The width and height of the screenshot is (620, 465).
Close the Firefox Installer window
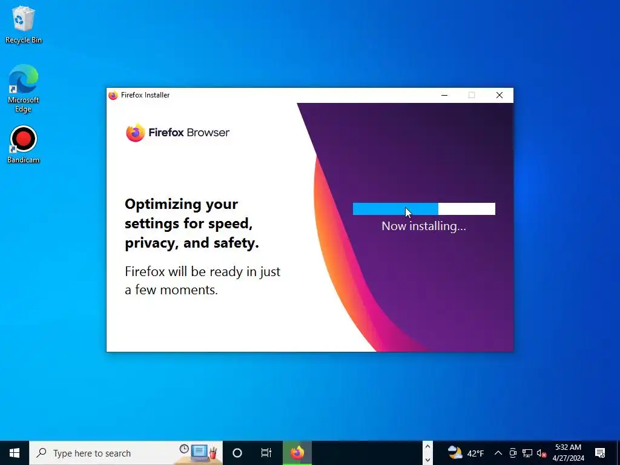(500, 95)
